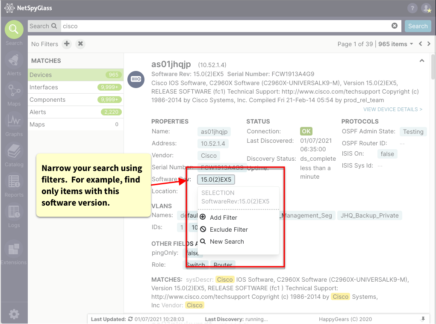Click the JHQ_Backup_Private VLAN tag
Viewport: 436px width, 324px height.
click(x=370, y=215)
